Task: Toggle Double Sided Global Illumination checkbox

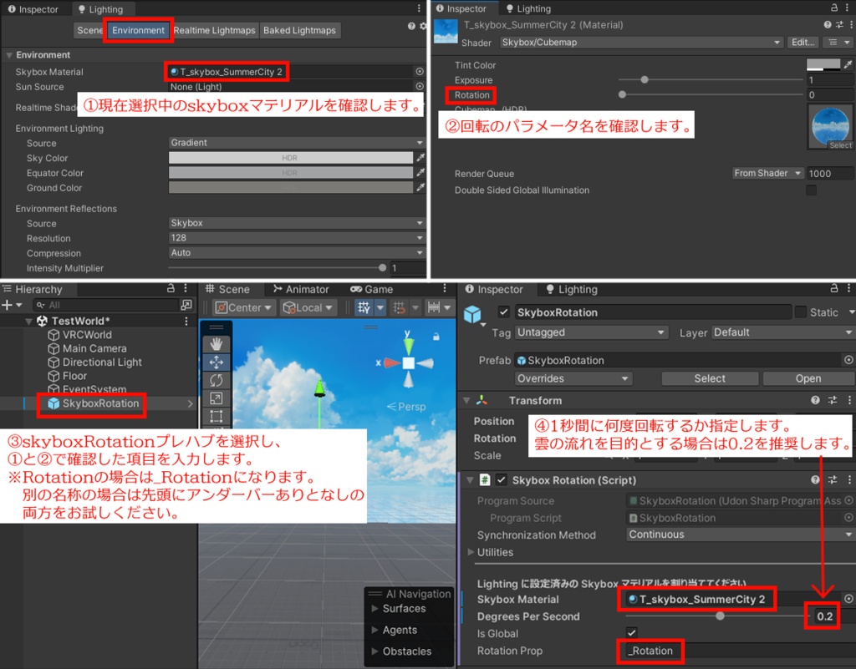Action: point(811,190)
